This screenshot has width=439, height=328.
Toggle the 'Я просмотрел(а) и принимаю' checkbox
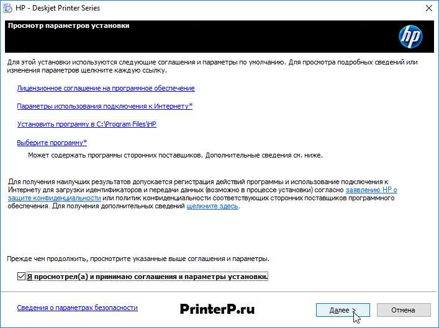point(22,276)
